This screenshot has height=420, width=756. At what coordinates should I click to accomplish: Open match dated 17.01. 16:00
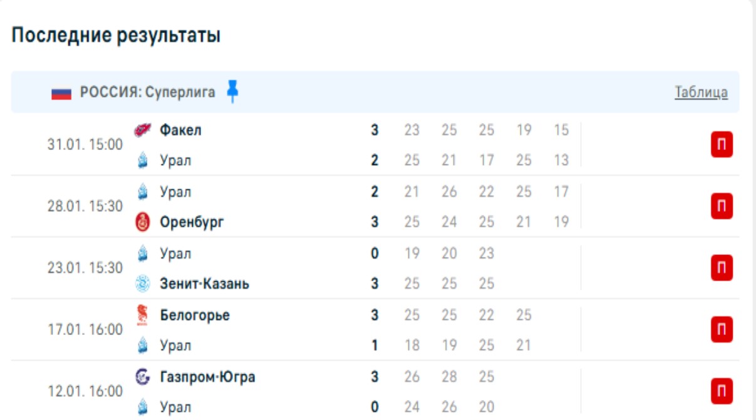point(85,329)
